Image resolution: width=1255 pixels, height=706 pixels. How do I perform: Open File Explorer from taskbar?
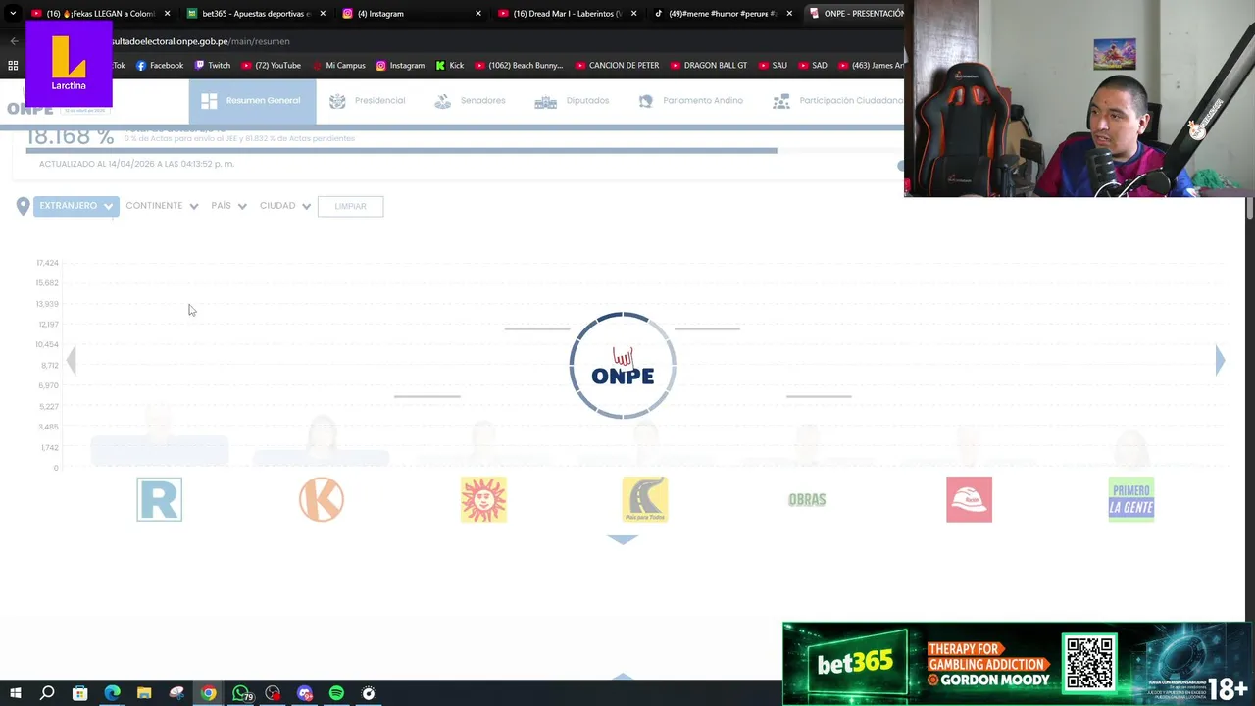[x=144, y=693]
